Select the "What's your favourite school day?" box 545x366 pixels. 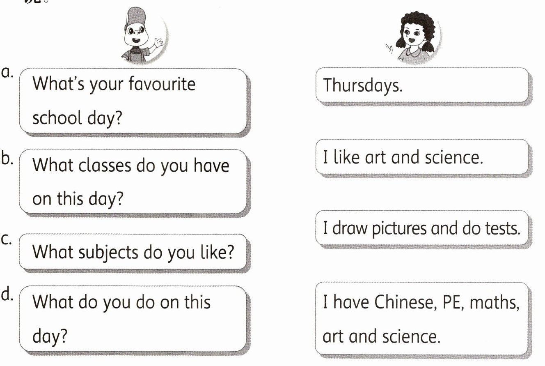pos(133,101)
